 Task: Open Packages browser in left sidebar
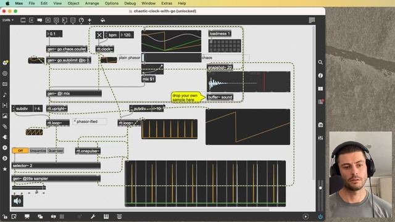[x=5, y=63]
